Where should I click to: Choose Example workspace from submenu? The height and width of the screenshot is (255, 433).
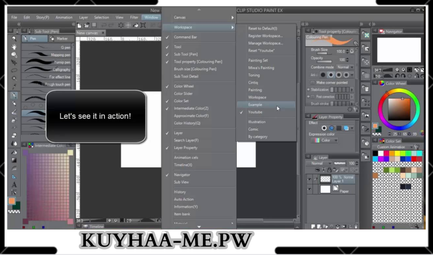click(266, 105)
